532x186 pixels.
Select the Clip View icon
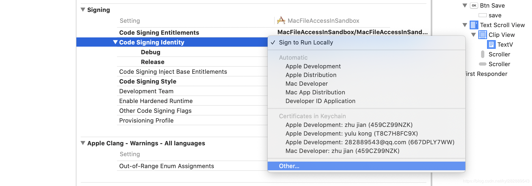482,35
